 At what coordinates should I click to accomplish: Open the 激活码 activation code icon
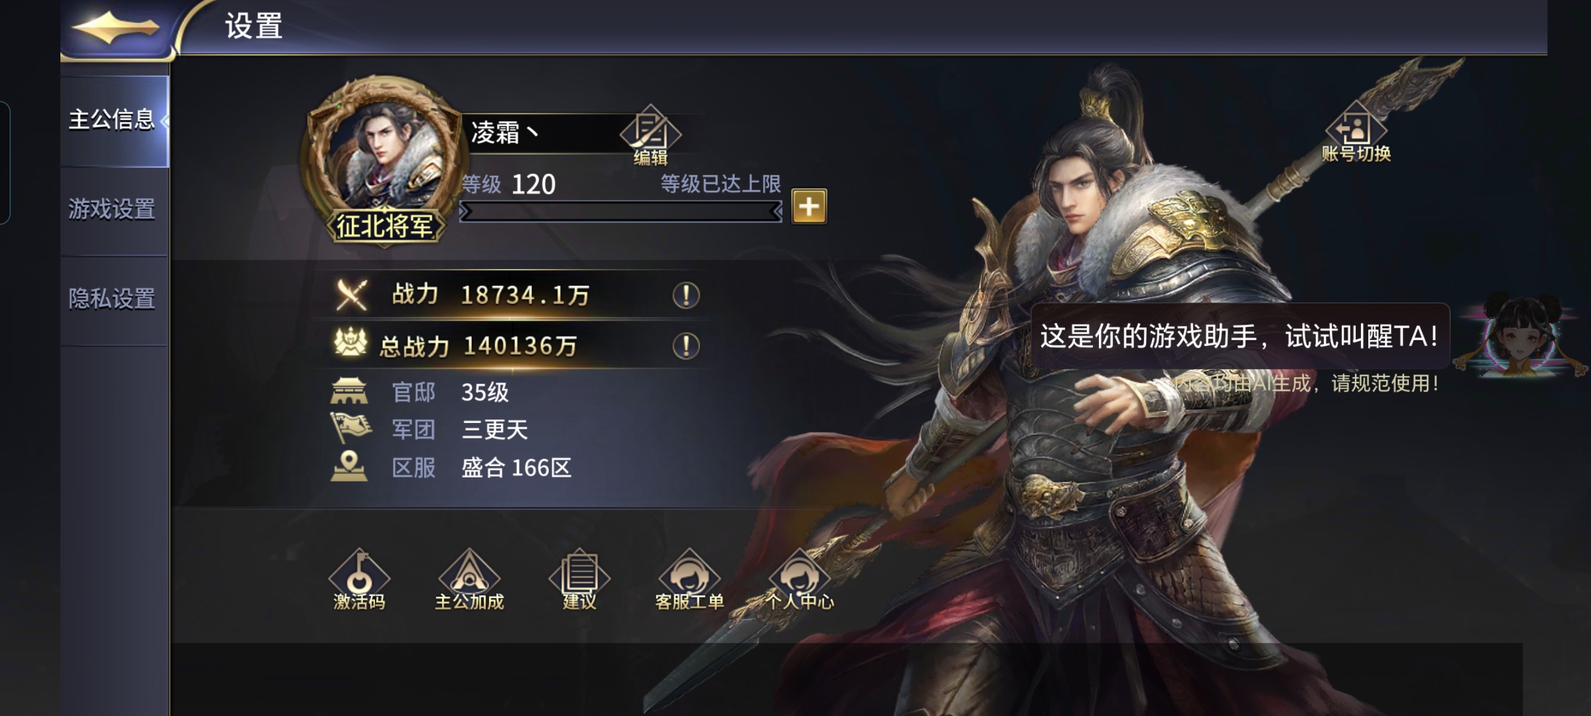359,580
